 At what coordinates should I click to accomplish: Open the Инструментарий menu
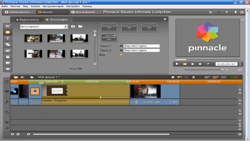point(53,6)
